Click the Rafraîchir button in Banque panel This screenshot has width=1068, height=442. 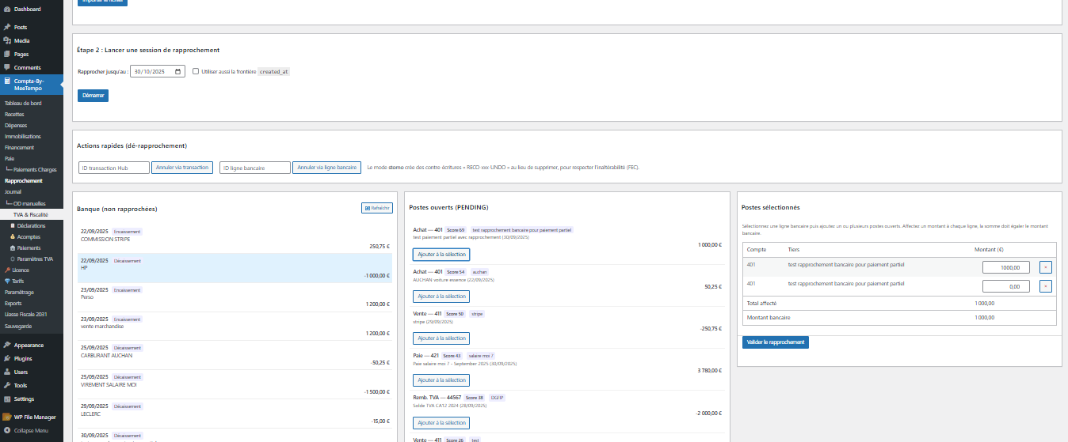(377, 208)
